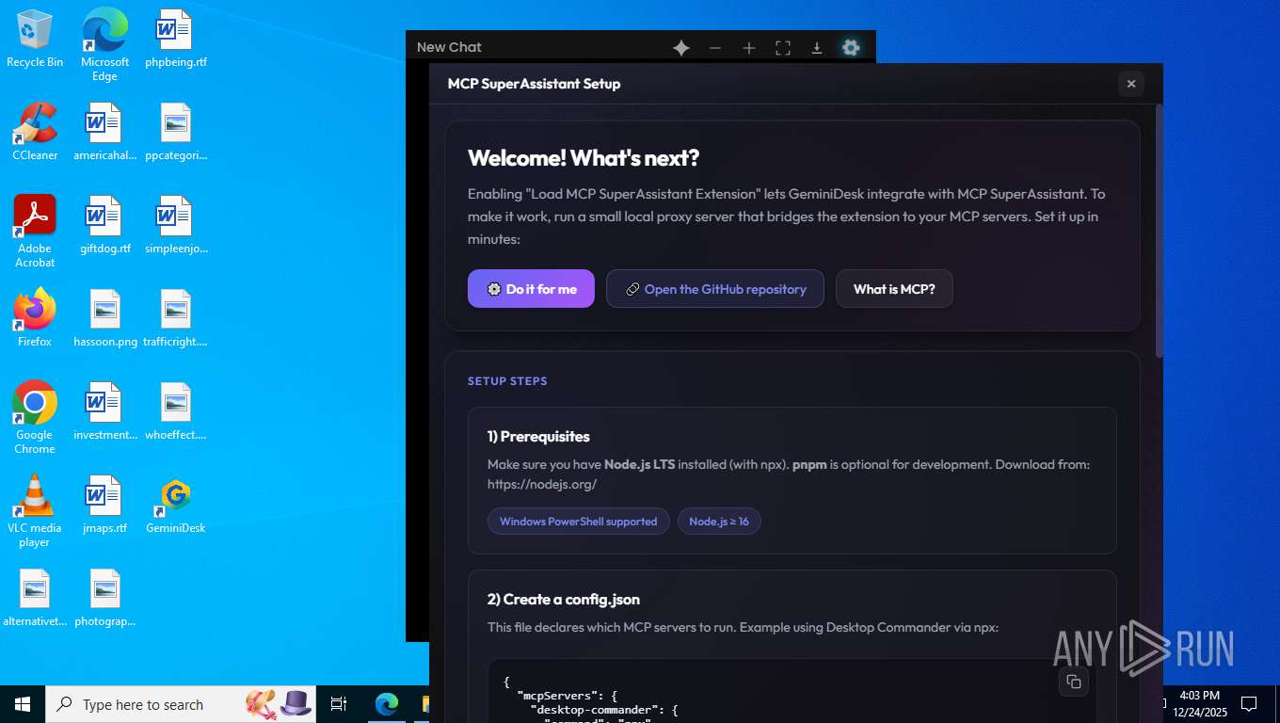Select americahal... document on desktop

(x=104, y=132)
